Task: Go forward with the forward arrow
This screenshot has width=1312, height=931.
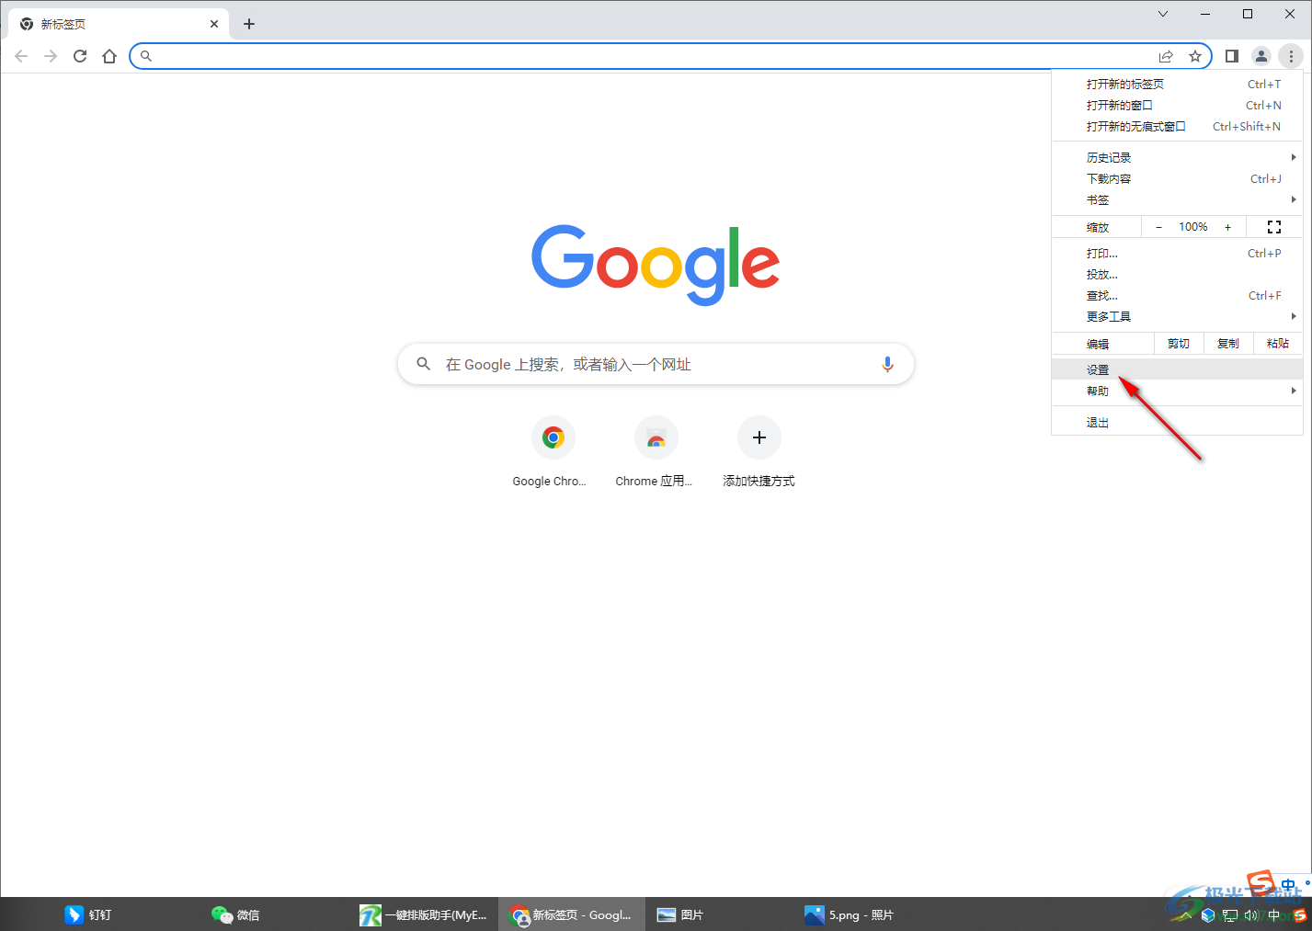Action: tap(51, 56)
